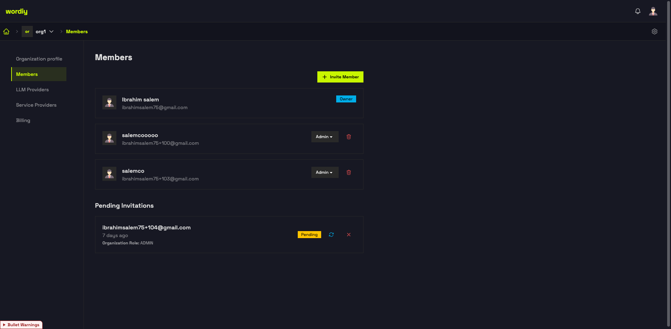Click email ibrahimsalem75+100@gmail.com
671x329 pixels.
[x=160, y=143]
